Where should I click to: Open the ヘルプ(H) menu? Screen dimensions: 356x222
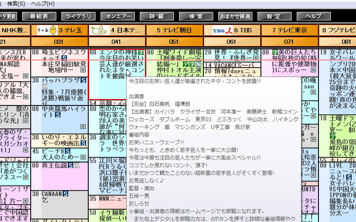click(43, 4)
